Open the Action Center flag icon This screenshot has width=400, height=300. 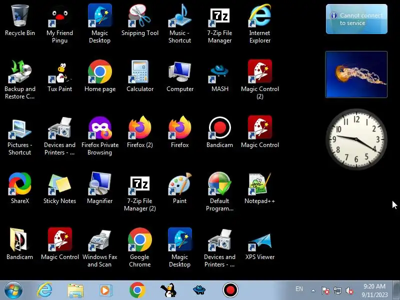tap(325, 290)
